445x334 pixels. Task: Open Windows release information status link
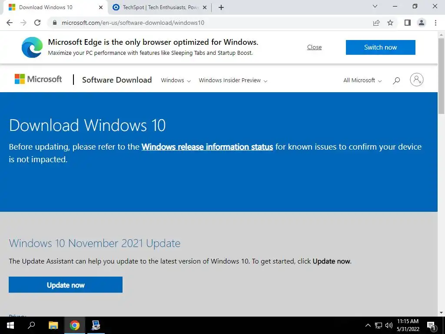(x=207, y=147)
